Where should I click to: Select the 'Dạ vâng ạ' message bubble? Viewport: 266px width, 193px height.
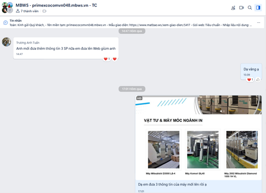pyautogui.click(x=251, y=72)
